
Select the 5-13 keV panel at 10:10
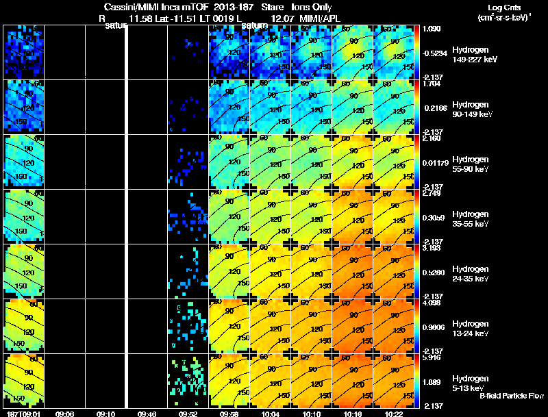(312, 381)
